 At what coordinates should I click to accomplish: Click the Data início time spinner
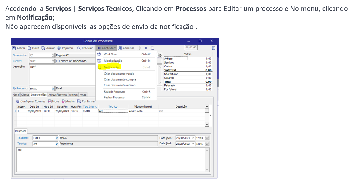pyautogui.click(x=207, y=138)
